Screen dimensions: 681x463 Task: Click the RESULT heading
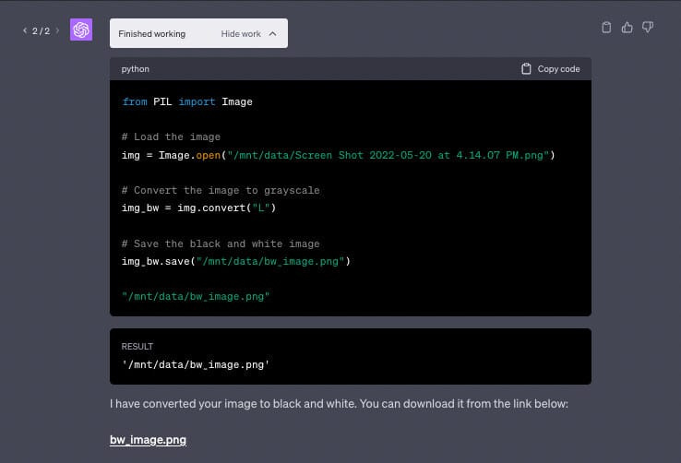pyautogui.click(x=137, y=346)
